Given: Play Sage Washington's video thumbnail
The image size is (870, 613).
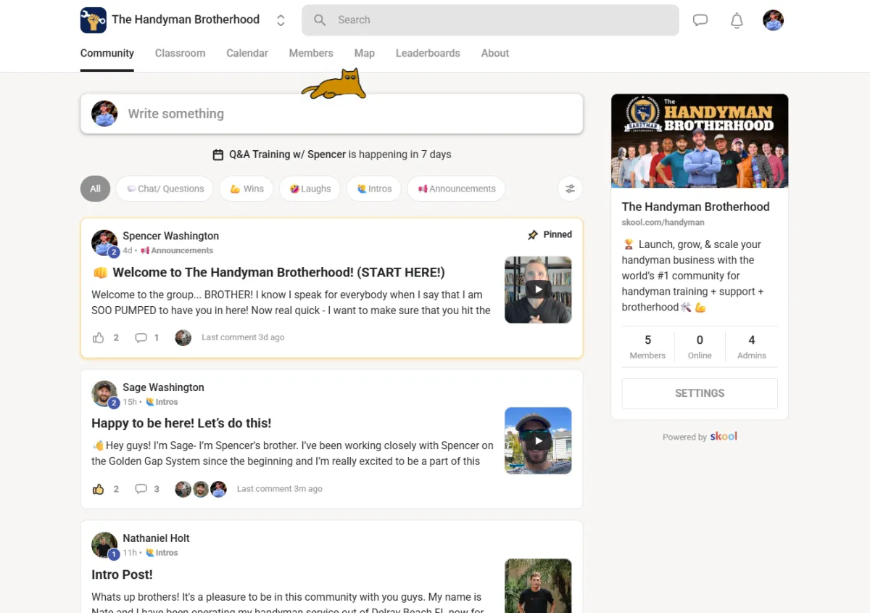Looking at the screenshot, I should click(x=538, y=440).
